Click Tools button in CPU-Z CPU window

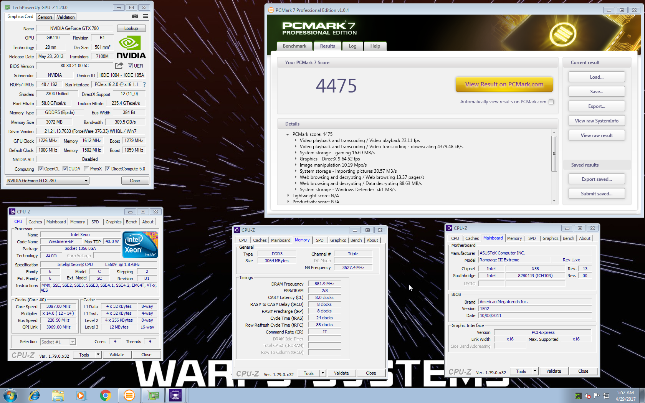84,355
